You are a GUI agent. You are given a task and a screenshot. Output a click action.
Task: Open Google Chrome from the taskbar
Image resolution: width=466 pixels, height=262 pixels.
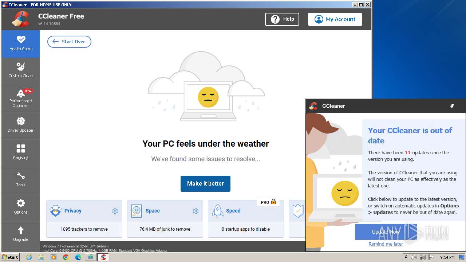(x=66, y=257)
